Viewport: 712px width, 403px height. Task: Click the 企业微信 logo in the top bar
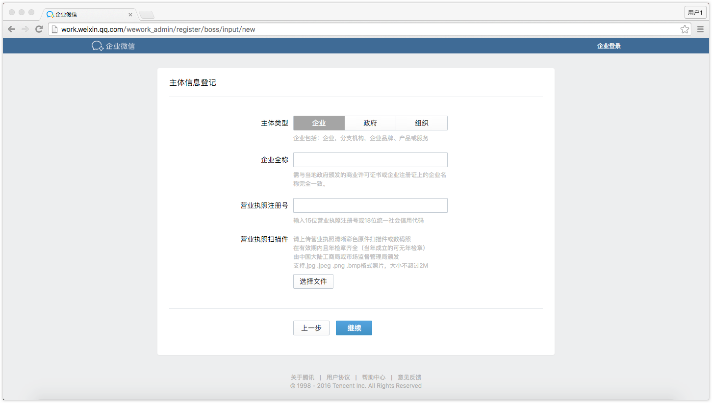pyautogui.click(x=113, y=45)
